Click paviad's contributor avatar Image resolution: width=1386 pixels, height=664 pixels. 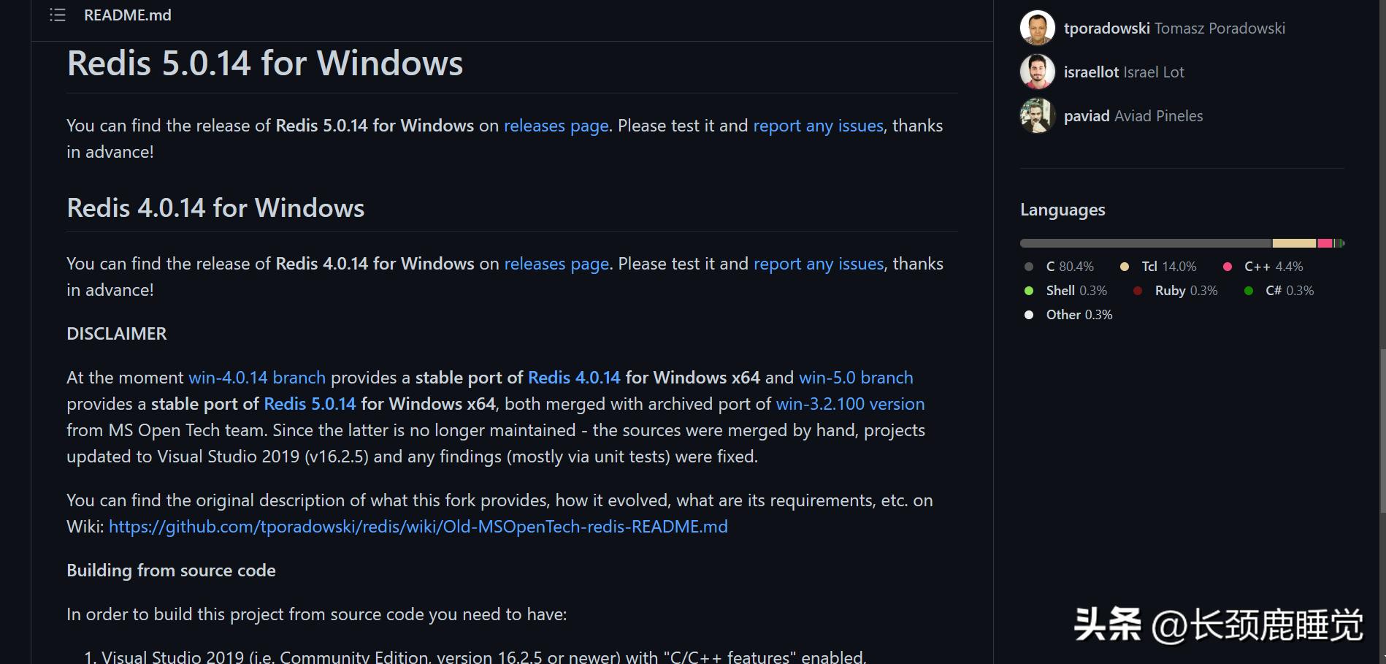[1036, 115]
